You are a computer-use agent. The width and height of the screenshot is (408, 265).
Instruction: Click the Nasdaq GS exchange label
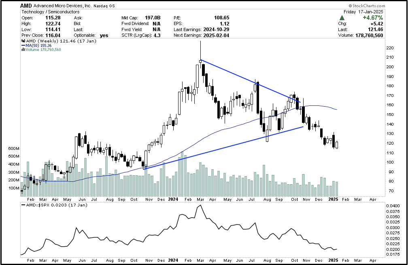tap(104, 6)
